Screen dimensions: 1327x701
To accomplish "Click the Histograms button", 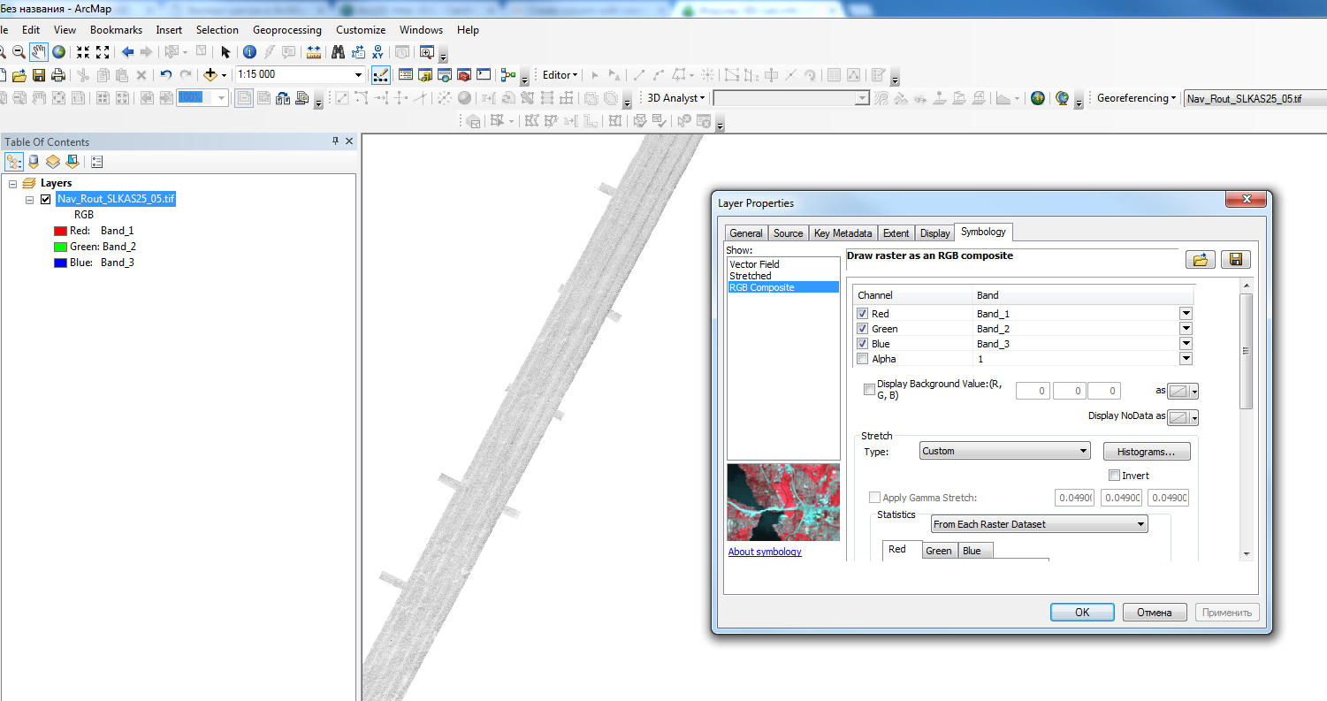I will point(1147,452).
